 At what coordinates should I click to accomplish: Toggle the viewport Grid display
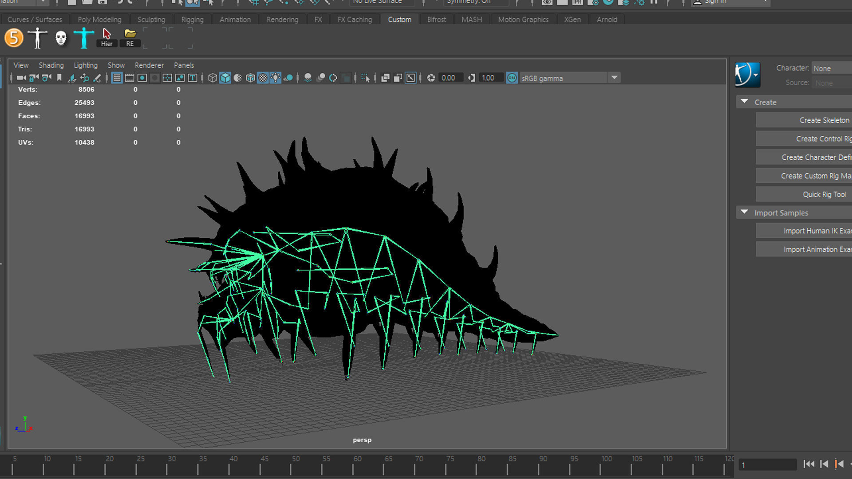coord(117,78)
